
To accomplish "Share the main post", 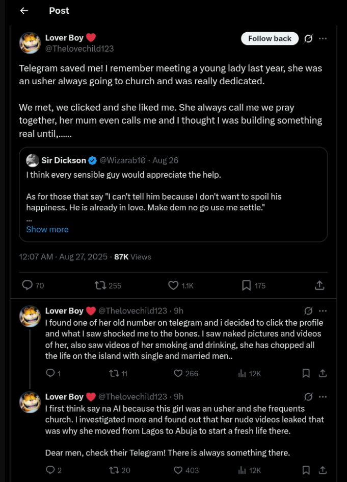I will coord(319,285).
